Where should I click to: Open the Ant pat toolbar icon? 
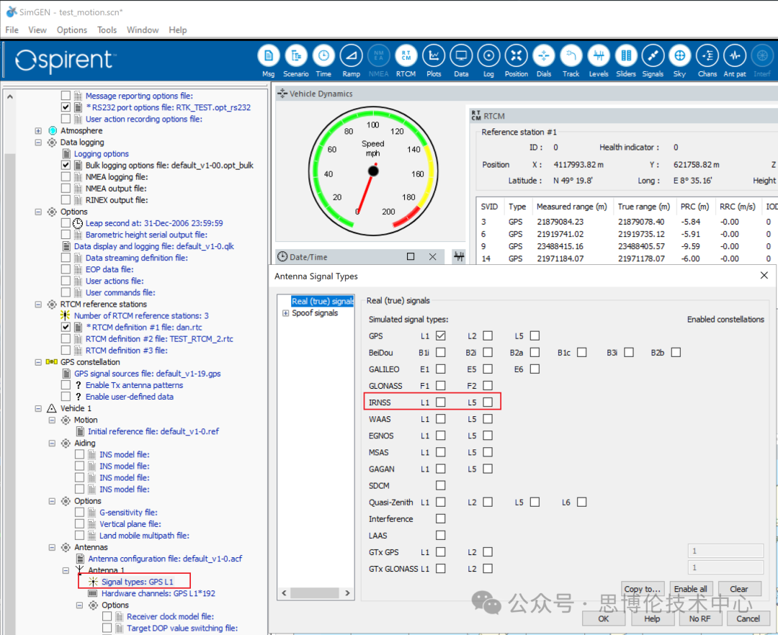coord(734,56)
